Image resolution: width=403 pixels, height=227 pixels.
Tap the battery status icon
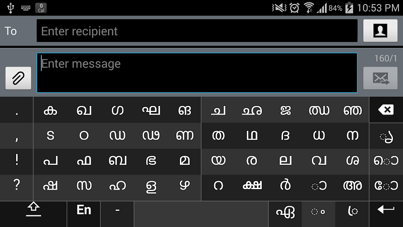[349, 8]
